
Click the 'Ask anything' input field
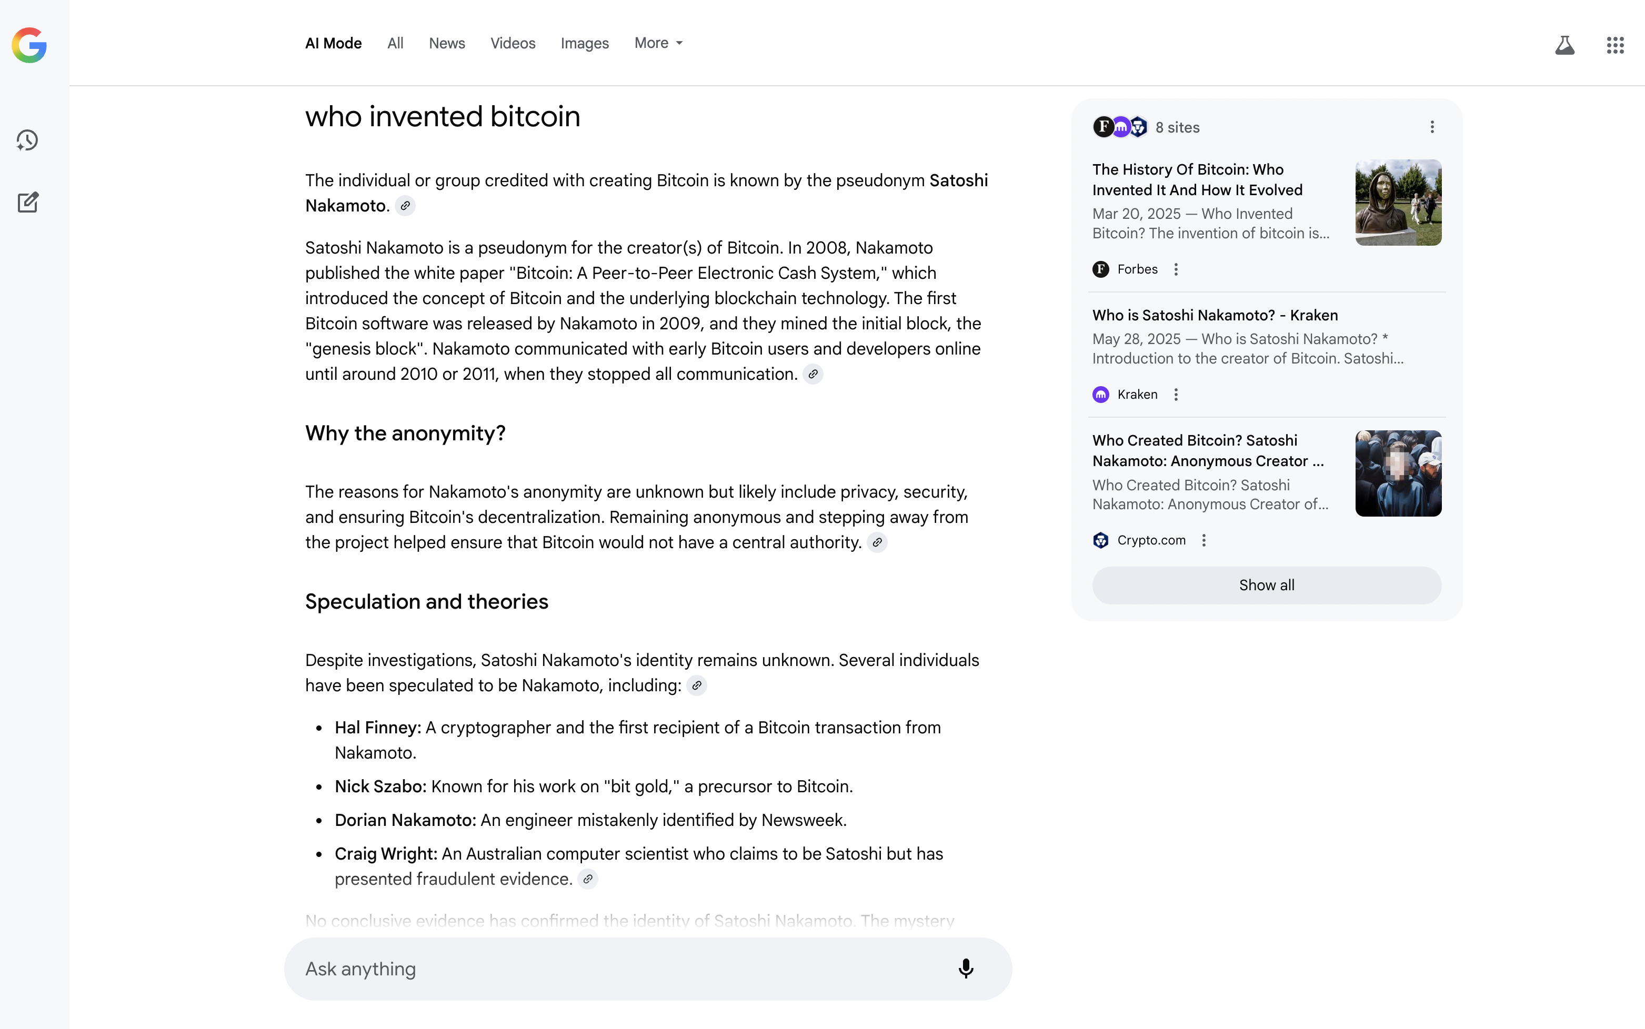(613, 968)
